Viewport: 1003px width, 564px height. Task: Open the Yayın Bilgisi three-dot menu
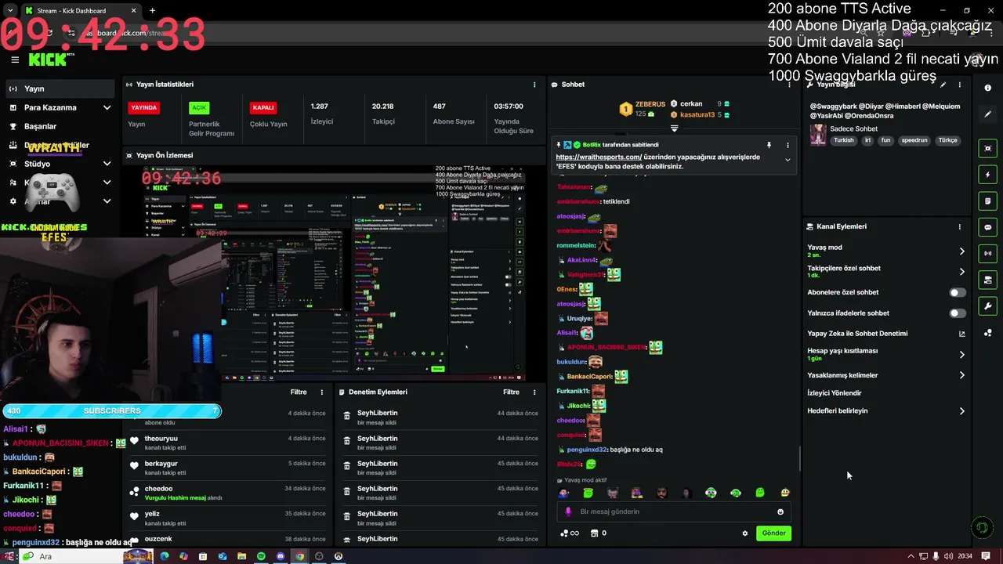960,85
